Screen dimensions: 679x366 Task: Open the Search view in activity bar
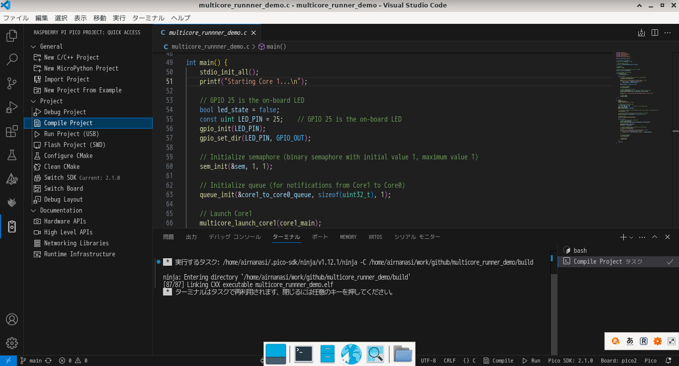(x=12, y=60)
